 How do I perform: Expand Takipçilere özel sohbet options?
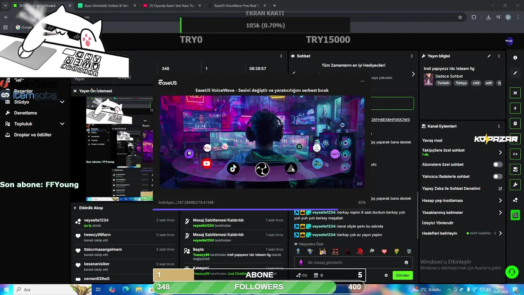500,152
